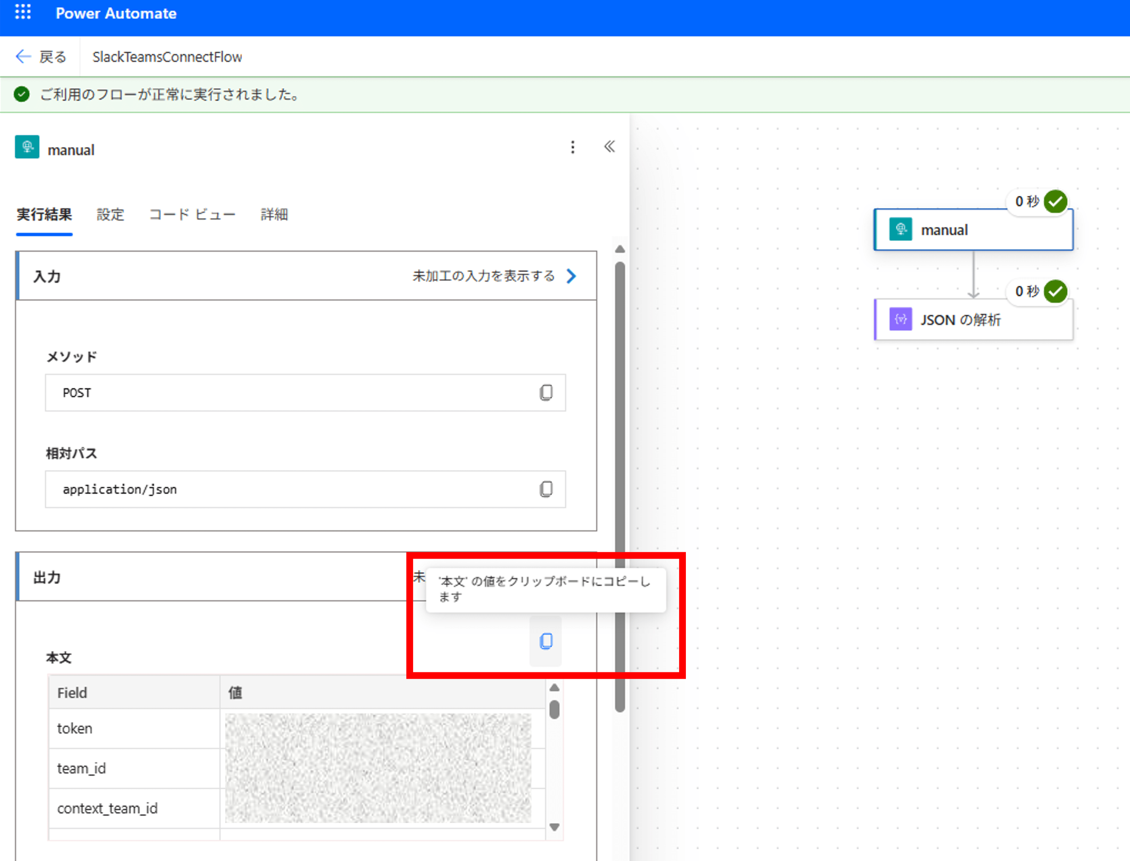
Task: Switch to the 設定 tab
Action: click(x=110, y=214)
